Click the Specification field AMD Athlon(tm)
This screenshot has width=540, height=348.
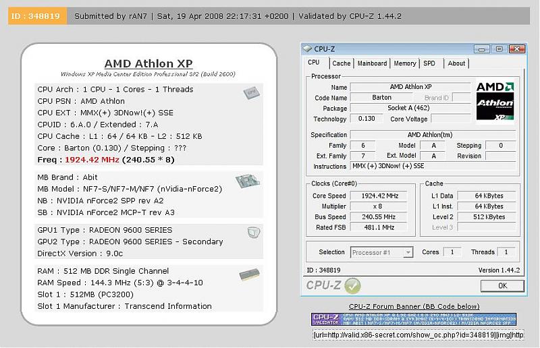(433, 135)
